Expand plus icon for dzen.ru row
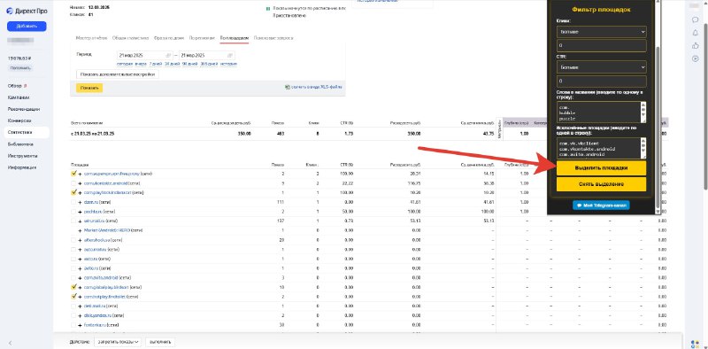708x349 pixels. click(x=80, y=202)
